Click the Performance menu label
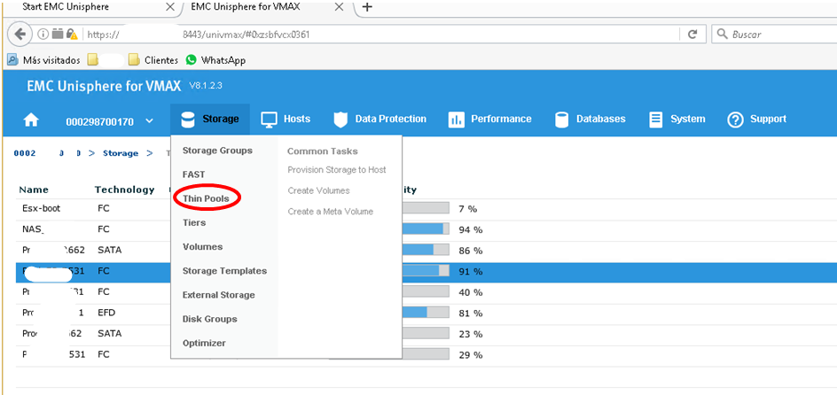The image size is (837, 395). tap(501, 119)
